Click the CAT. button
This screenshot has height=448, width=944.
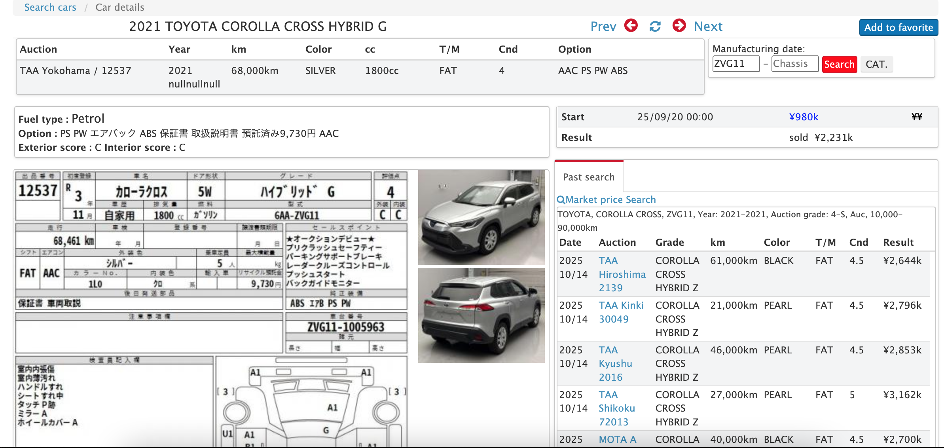tap(876, 64)
